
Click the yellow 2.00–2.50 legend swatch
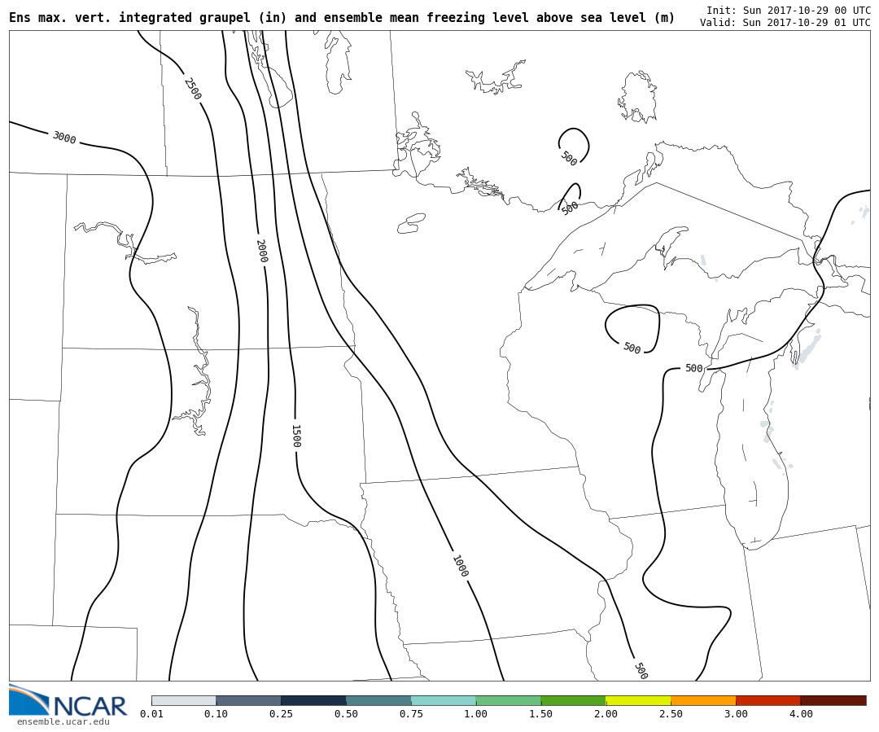[639, 700]
